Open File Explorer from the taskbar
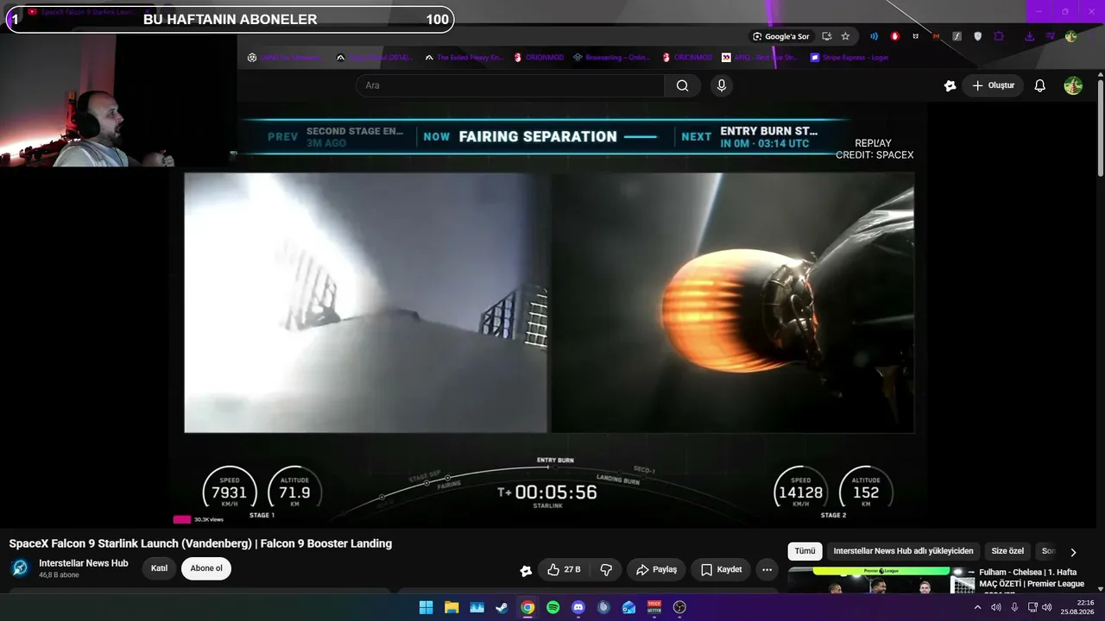 451,607
